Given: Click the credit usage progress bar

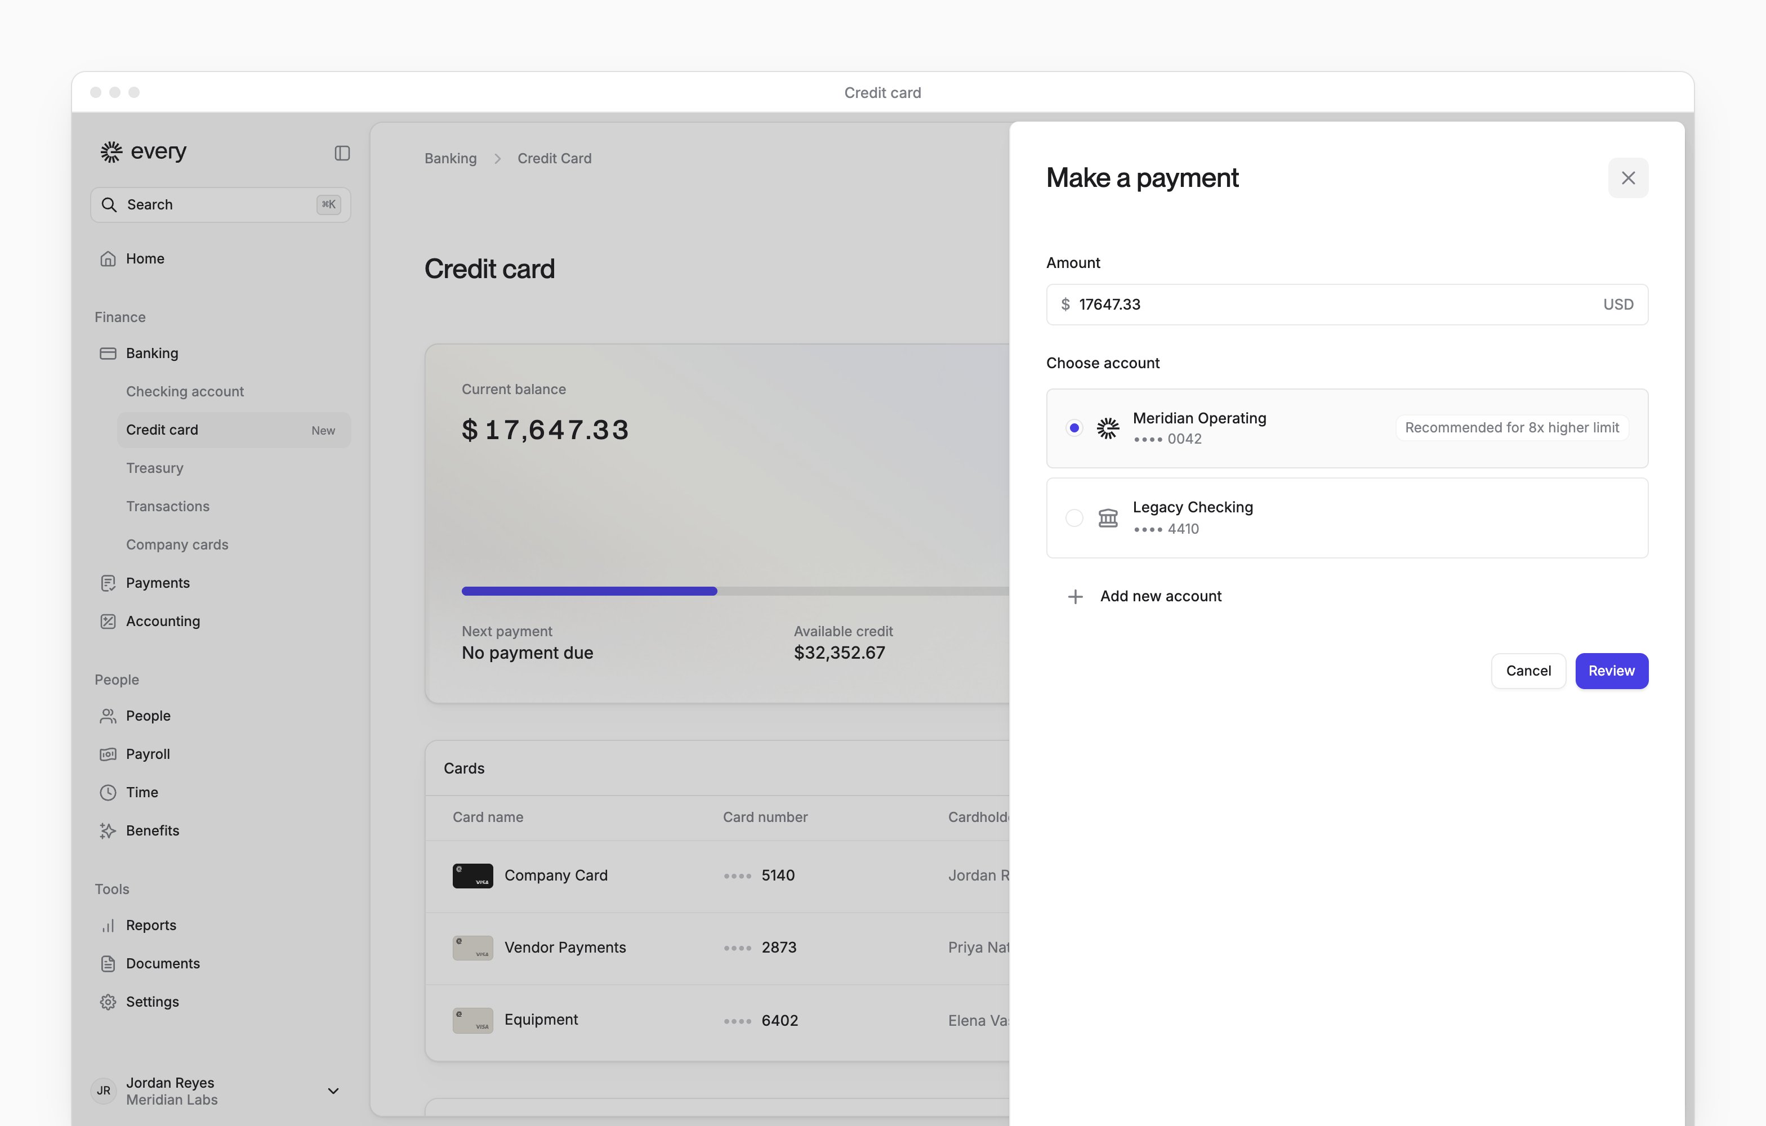Looking at the screenshot, I should 735,591.
